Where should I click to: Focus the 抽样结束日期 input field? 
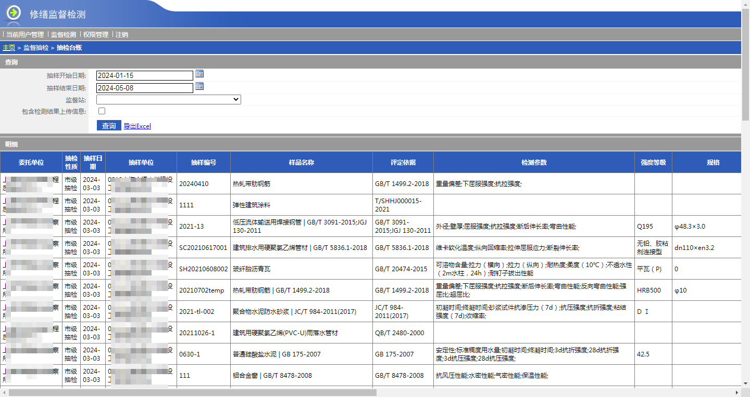(145, 88)
